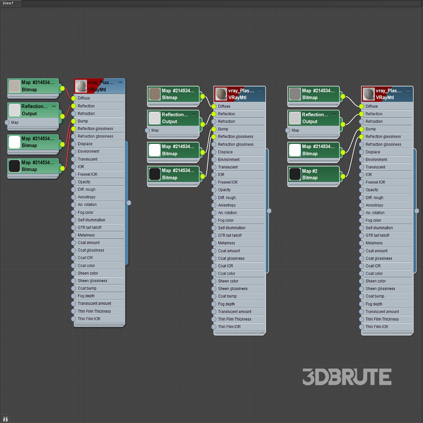Screen dimensions: 423x423
Task: Click the output socket on the right edge of the middle VRayMtl
Action: pyautogui.click(x=269, y=211)
